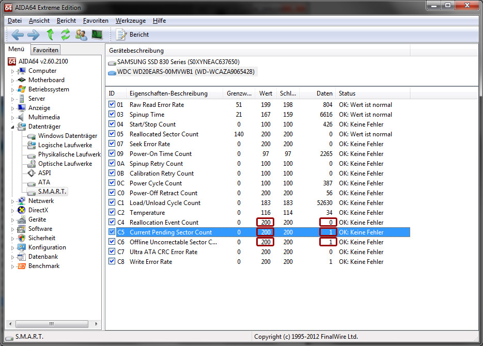The image size is (483, 346).
Task: Click the Geräte icon in the tree
Action: (22, 219)
